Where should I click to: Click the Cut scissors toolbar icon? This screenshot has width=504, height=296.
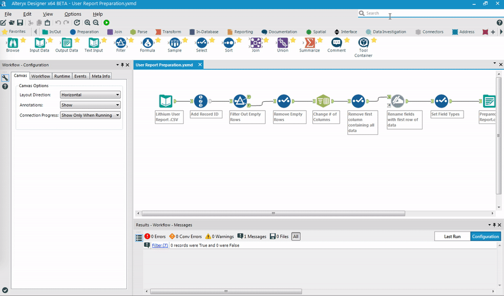[x=30, y=23]
